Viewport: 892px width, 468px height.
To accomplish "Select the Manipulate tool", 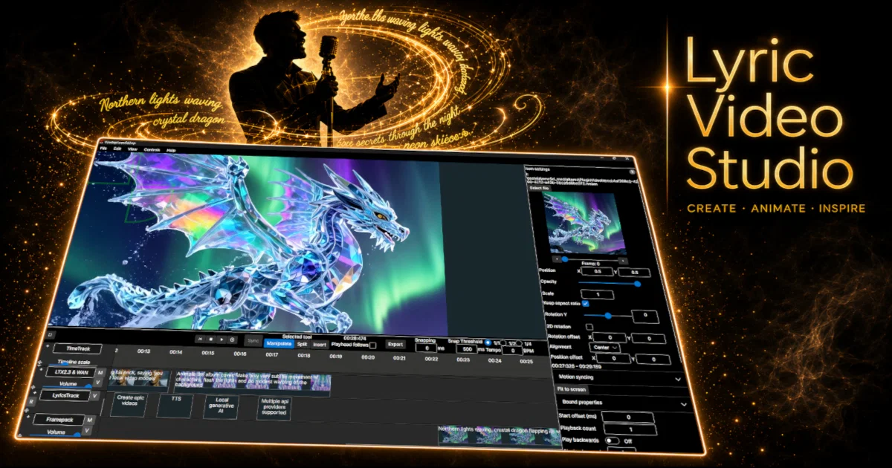I will [279, 343].
